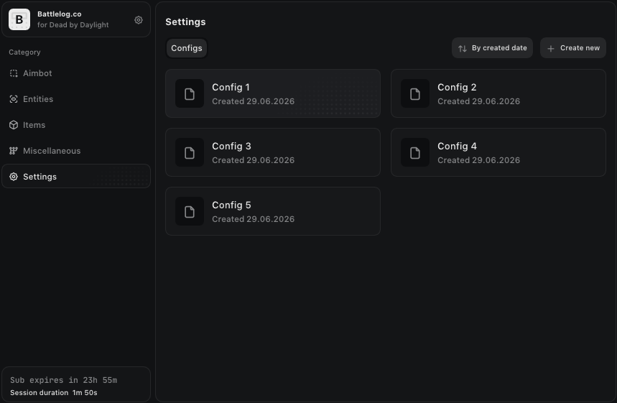Go to the Entities category
617x403 pixels.
76,99
